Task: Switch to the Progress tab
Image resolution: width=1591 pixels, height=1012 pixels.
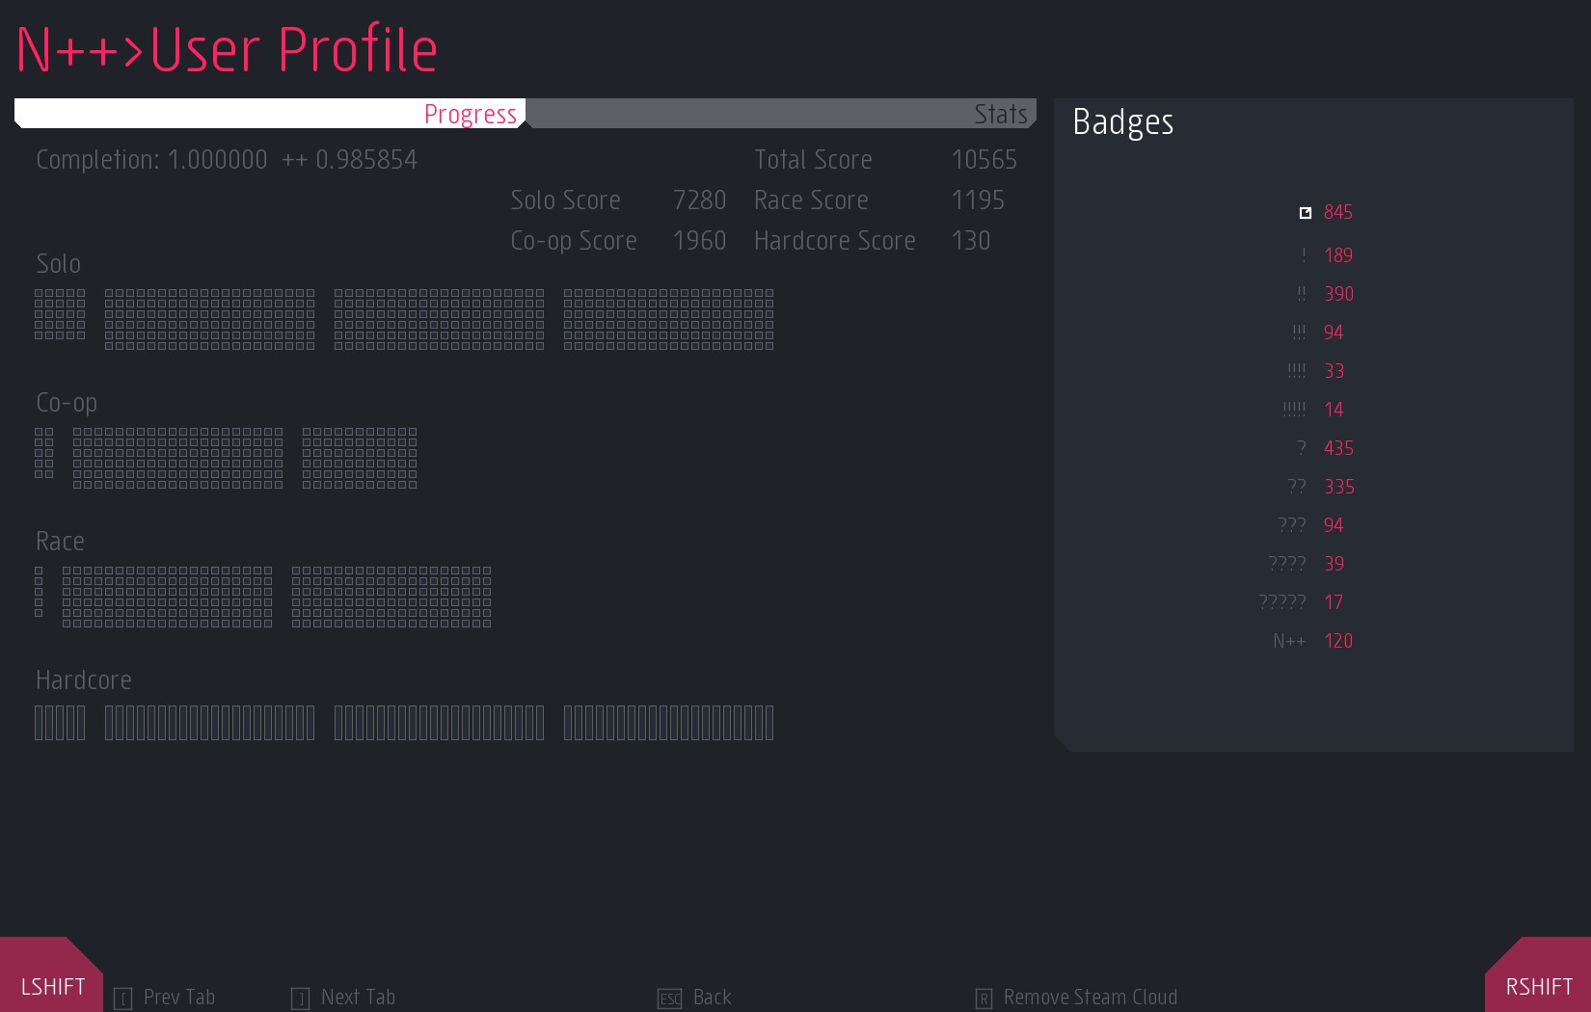Action: click(270, 114)
